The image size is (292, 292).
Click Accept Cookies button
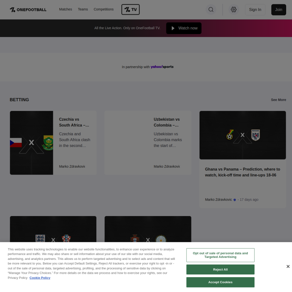pos(220,282)
